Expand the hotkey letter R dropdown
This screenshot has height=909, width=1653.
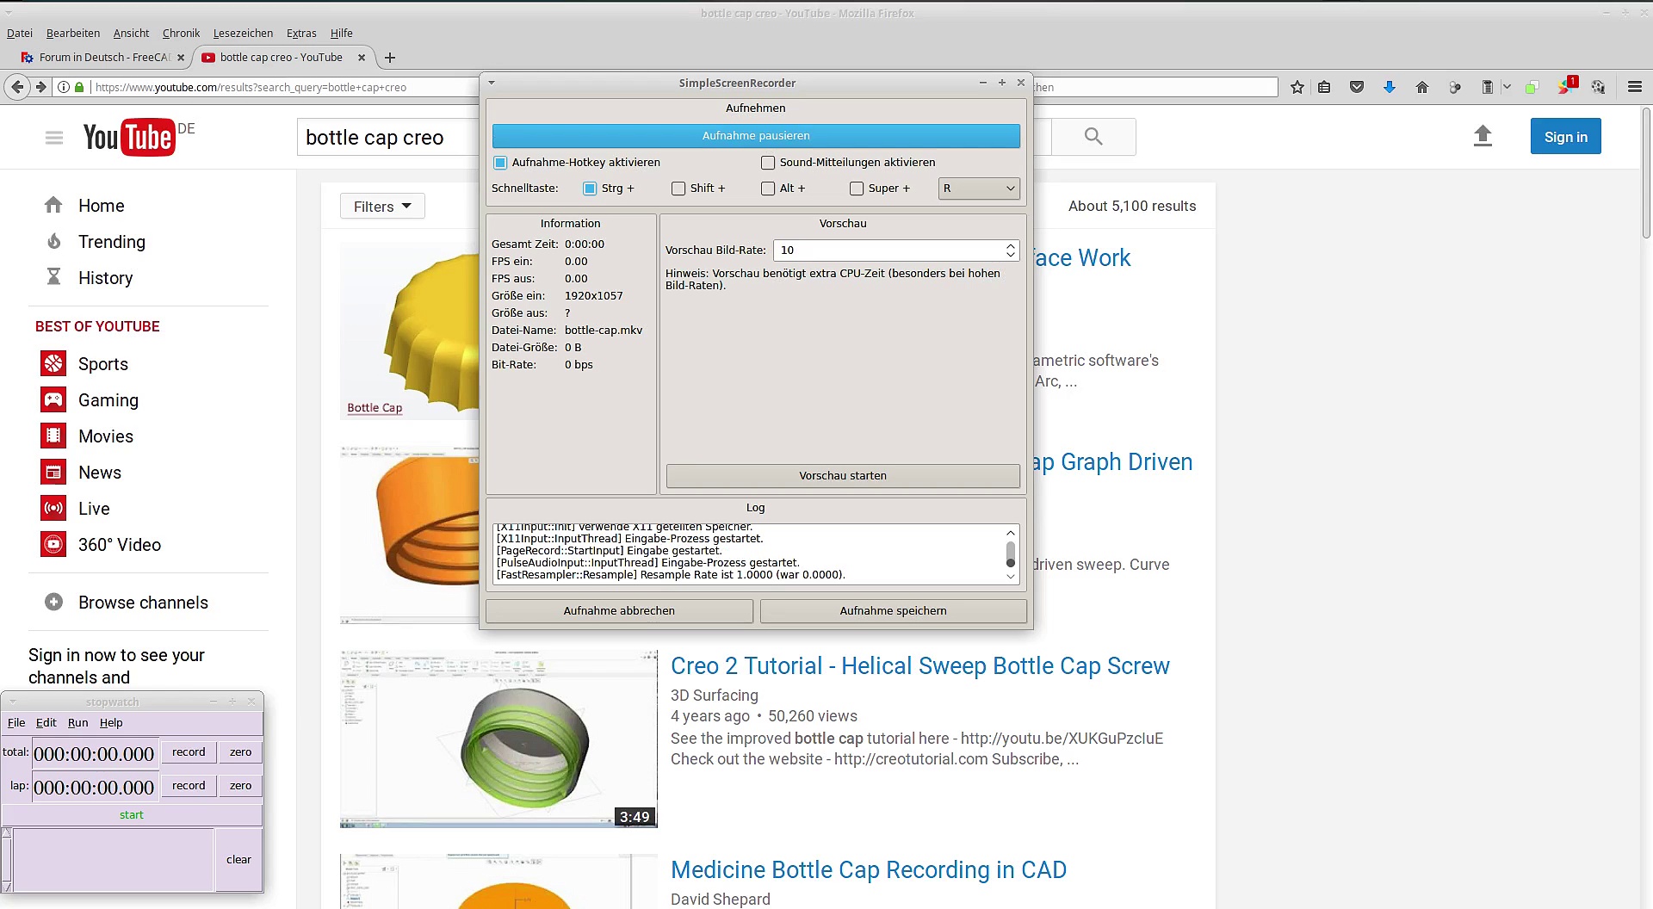(x=979, y=189)
